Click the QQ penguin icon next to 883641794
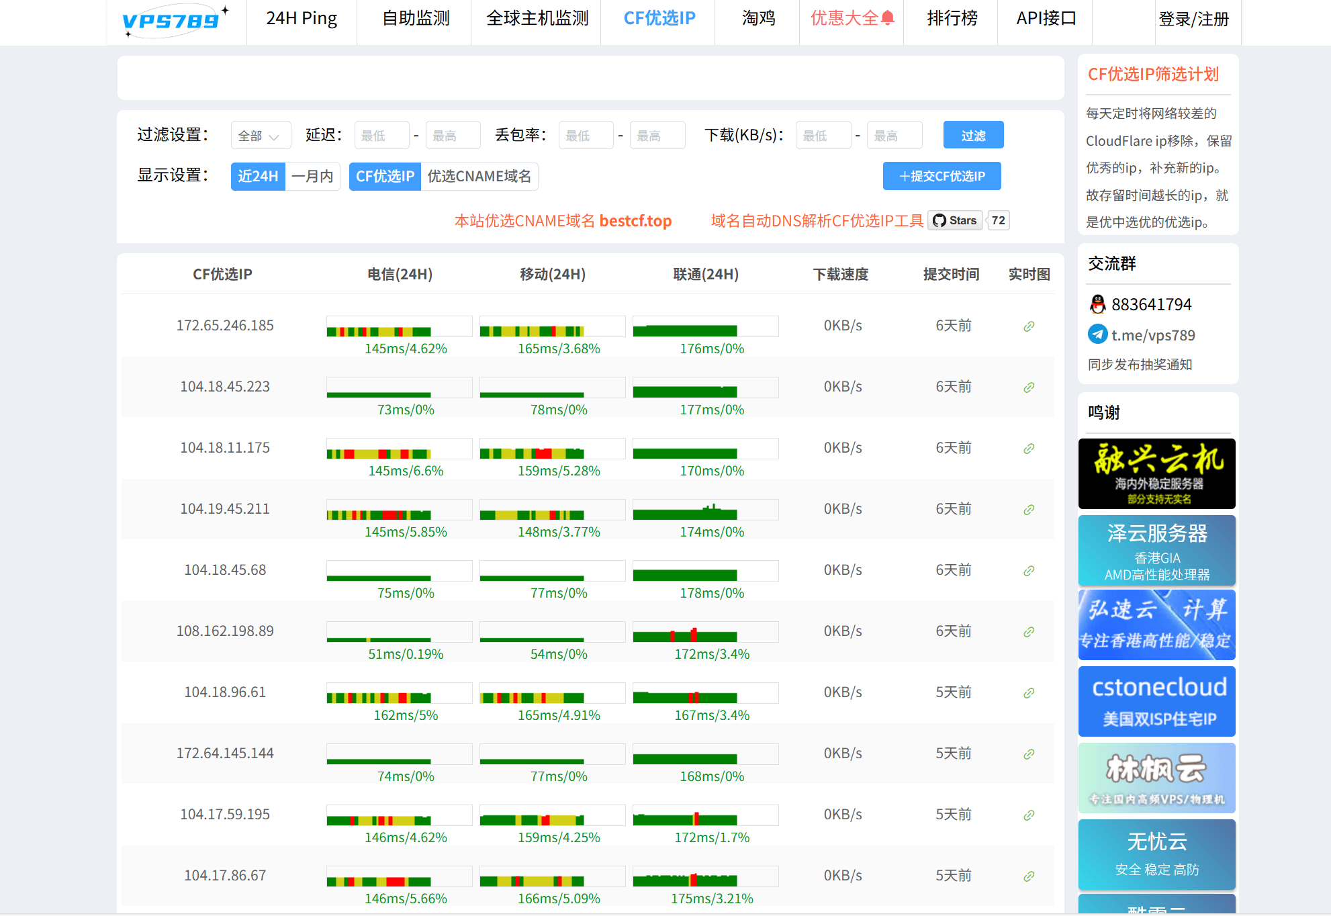This screenshot has height=916, width=1331. pyautogui.click(x=1097, y=304)
